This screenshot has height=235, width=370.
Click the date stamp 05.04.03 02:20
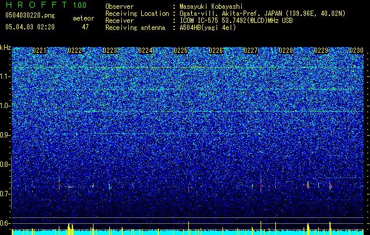tap(30, 27)
